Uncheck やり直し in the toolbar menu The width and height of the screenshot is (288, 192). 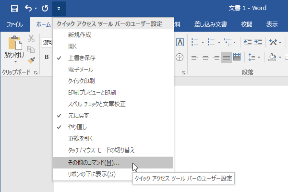(x=113, y=127)
